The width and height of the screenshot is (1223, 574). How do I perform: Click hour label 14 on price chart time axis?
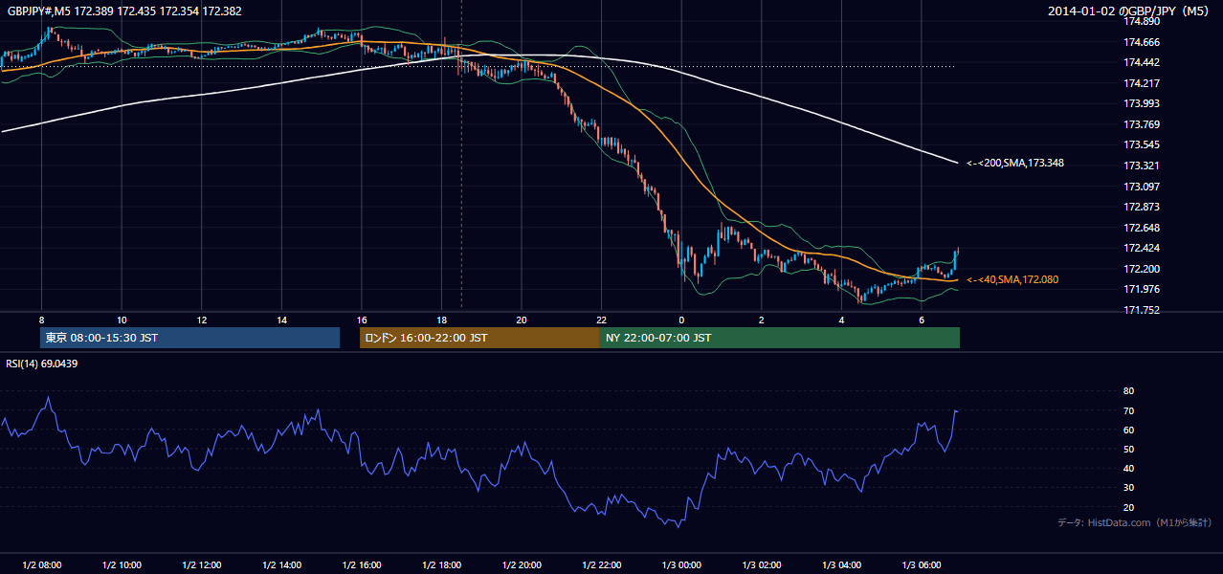(281, 320)
